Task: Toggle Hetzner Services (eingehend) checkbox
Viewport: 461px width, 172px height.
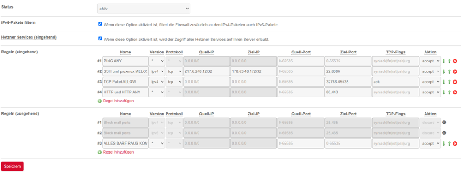Action: pyautogui.click(x=100, y=38)
